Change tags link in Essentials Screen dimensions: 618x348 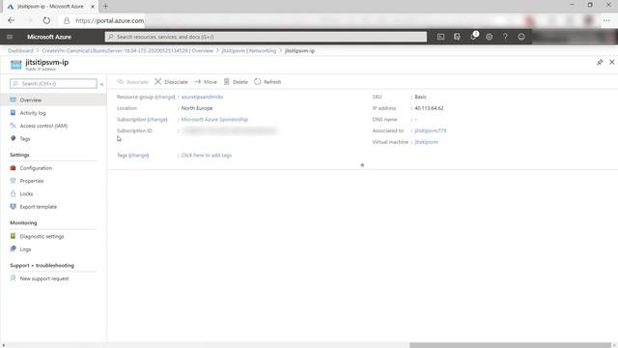(139, 156)
